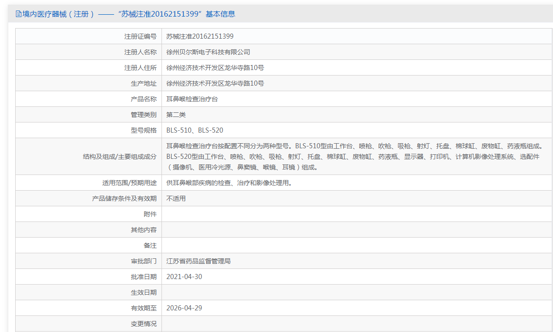This screenshot has width=553, height=332.
Task: Select product name 耳鼻喉检查治疗台
Action: tap(192, 99)
